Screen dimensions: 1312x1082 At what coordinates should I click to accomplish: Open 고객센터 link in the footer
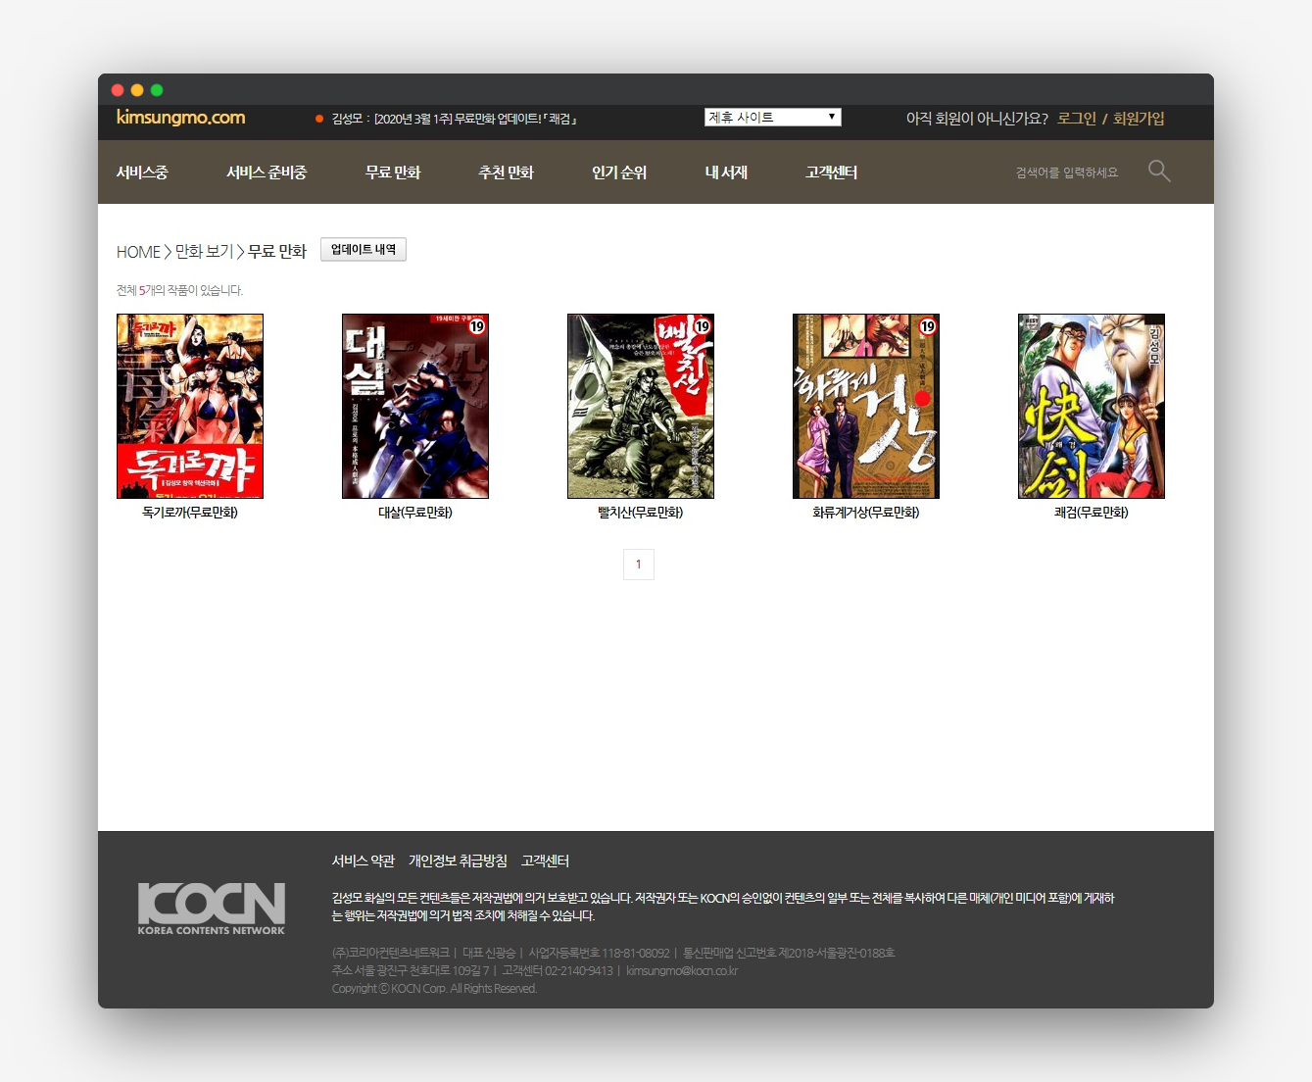545,861
